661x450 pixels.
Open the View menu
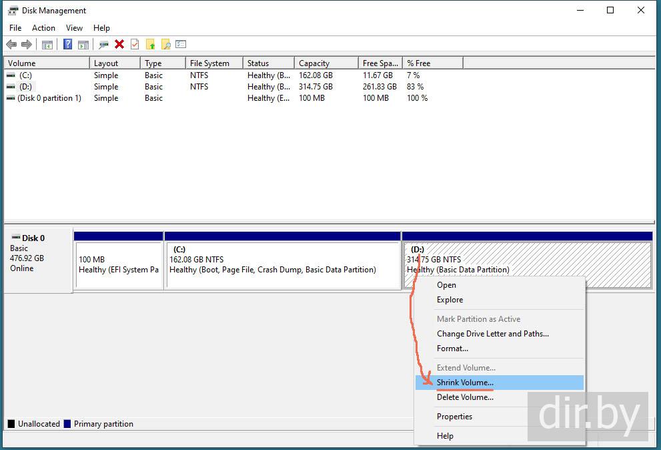tap(74, 28)
